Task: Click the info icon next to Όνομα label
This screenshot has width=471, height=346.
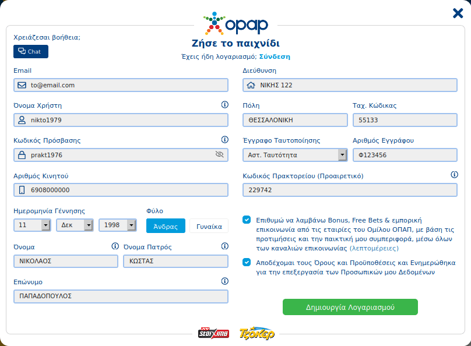Action: (115, 246)
